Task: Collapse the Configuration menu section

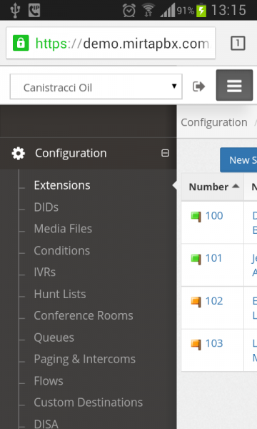Action: [165, 153]
